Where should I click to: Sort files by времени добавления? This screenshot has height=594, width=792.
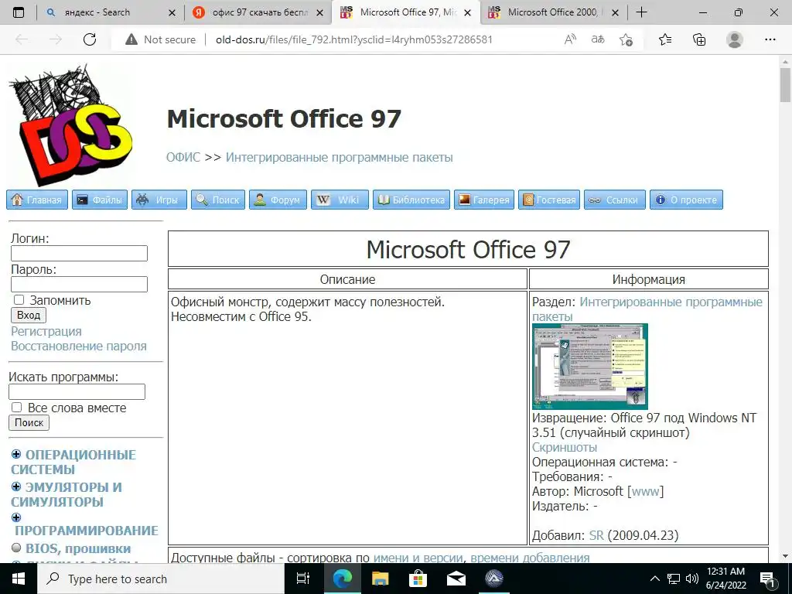530,558
